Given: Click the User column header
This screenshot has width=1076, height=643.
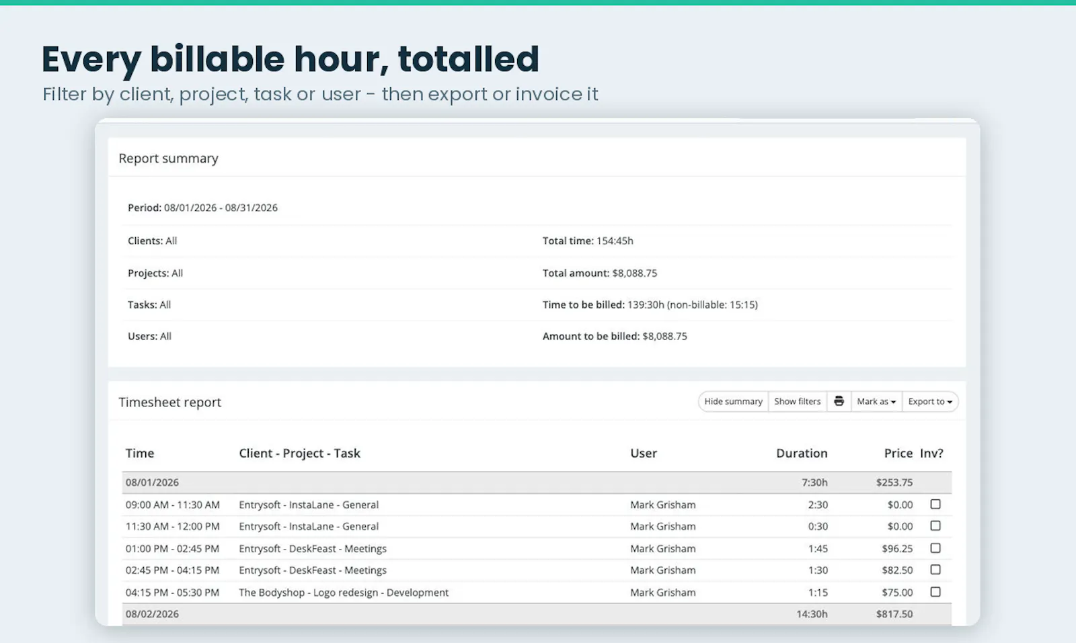Looking at the screenshot, I should (644, 453).
